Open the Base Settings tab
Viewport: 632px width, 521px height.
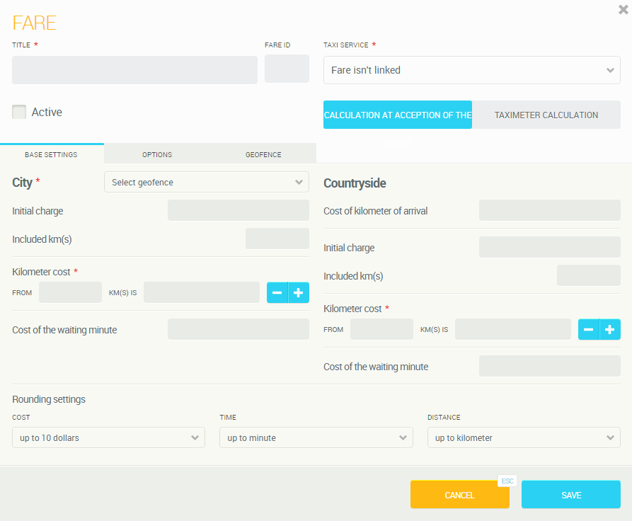pyautogui.click(x=51, y=154)
